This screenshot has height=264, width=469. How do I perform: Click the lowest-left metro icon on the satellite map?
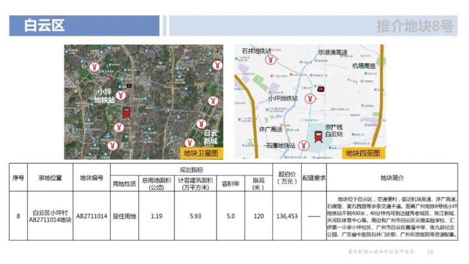point(113,146)
